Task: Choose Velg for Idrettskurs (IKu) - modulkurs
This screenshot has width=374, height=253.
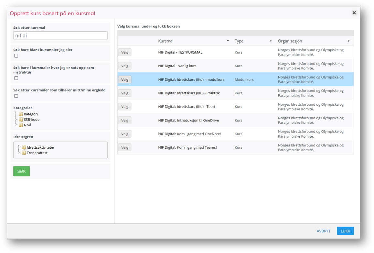Action: pyautogui.click(x=125, y=79)
